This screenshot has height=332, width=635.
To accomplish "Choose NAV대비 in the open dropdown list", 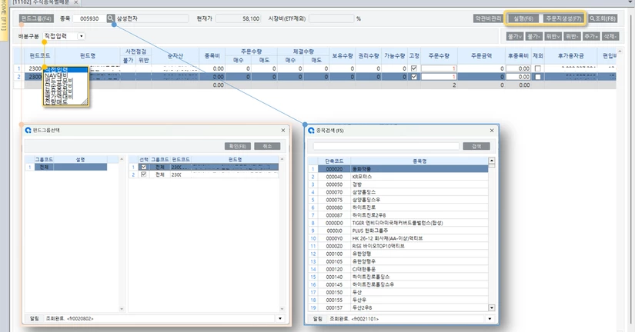I will click(x=65, y=75).
